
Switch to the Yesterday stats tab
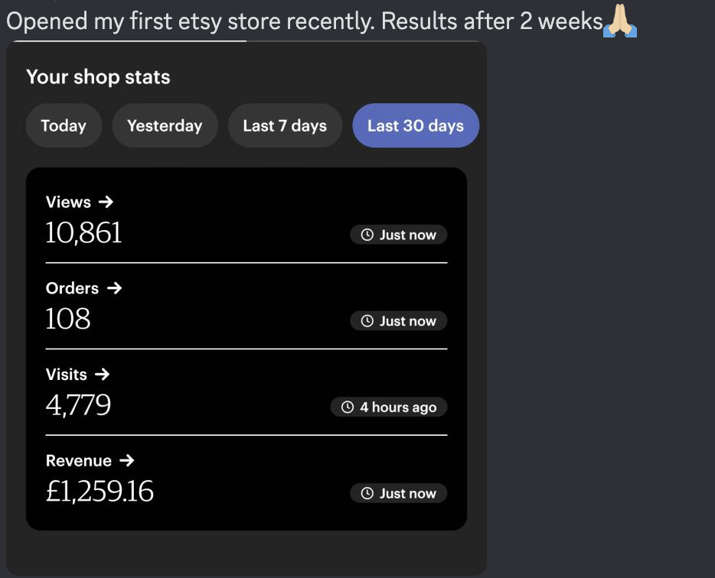(x=165, y=125)
